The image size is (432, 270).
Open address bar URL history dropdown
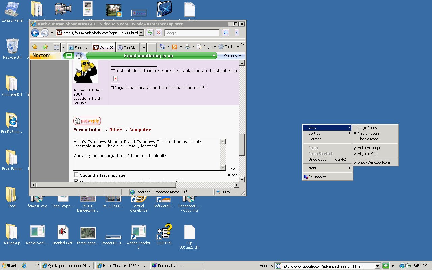tap(141, 33)
